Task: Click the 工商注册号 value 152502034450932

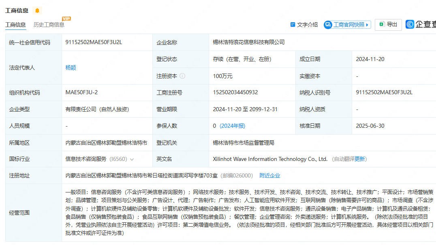Action: 235,92
